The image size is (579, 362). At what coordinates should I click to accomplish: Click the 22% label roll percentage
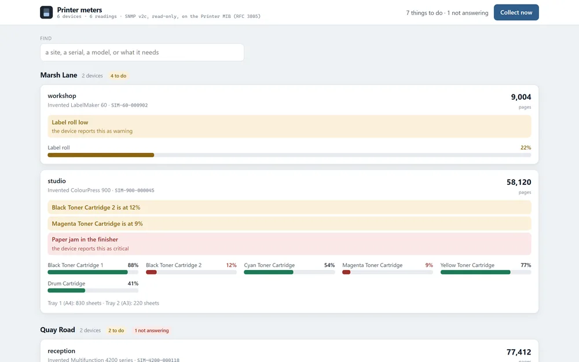pos(526,148)
